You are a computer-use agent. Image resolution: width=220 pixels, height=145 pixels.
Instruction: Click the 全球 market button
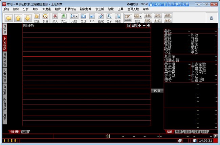click(x=148, y=16)
